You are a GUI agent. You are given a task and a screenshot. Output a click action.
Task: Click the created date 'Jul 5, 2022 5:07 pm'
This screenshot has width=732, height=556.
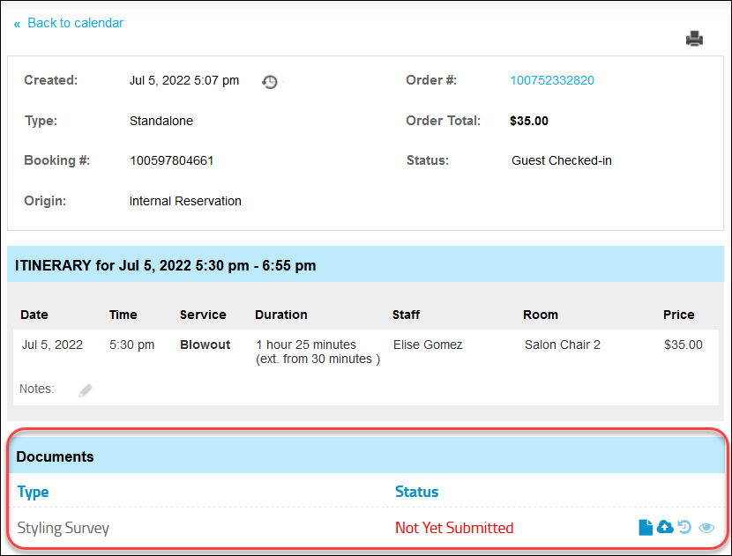[184, 81]
